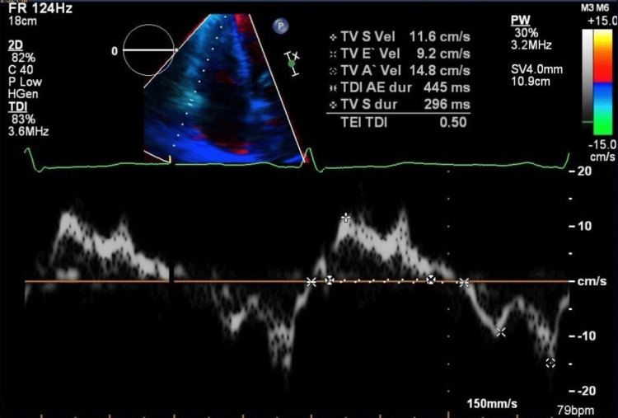Click the angle correction circle dial
Screen dimensions: 618x418
tap(148, 50)
